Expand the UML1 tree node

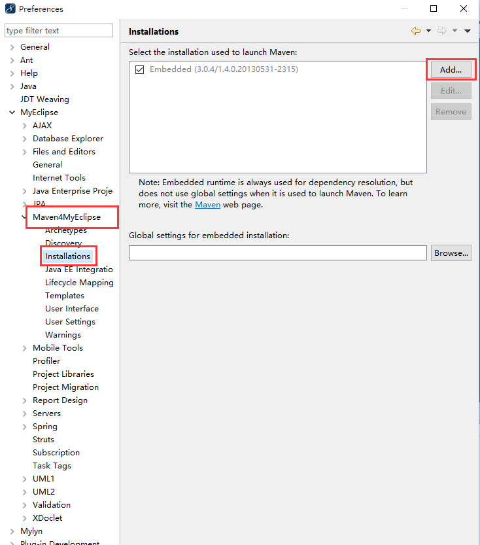[x=25, y=480]
